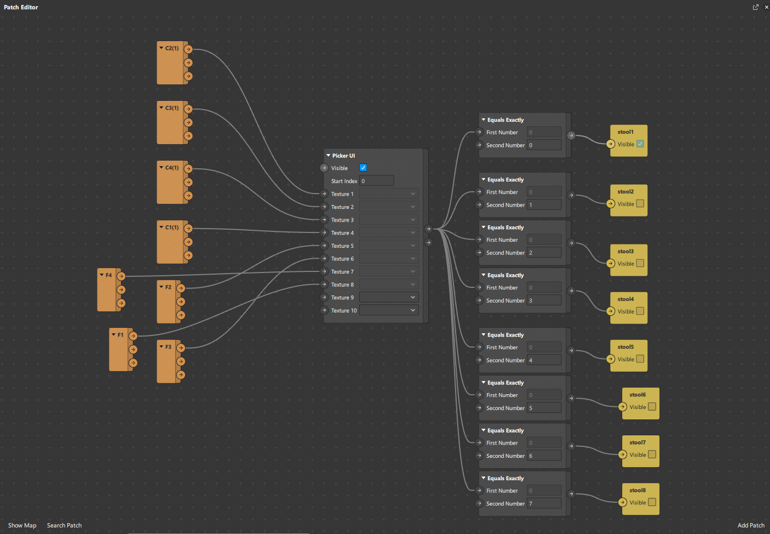770x534 pixels.
Task: Open the Texture 9 dropdown
Action: click(389, 297)
